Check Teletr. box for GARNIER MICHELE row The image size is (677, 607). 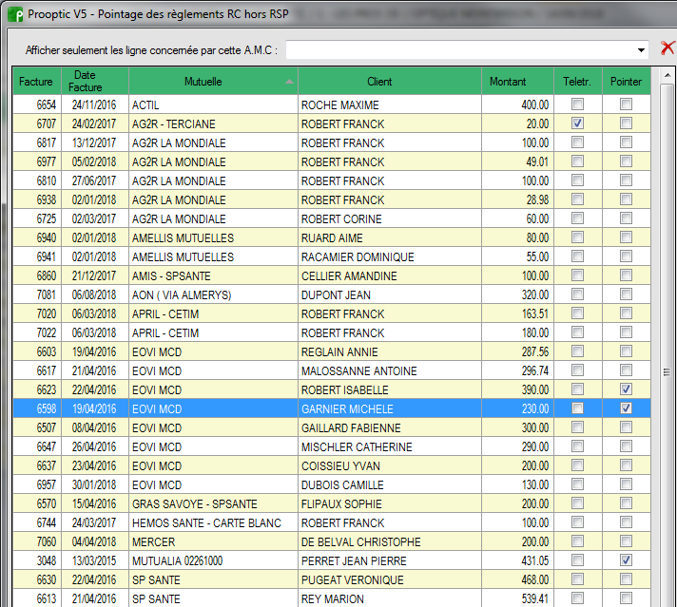pos(578,408)
